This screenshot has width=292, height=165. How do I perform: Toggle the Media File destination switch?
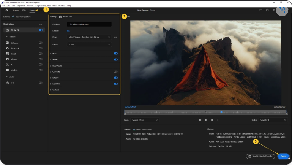click(41, 30)
